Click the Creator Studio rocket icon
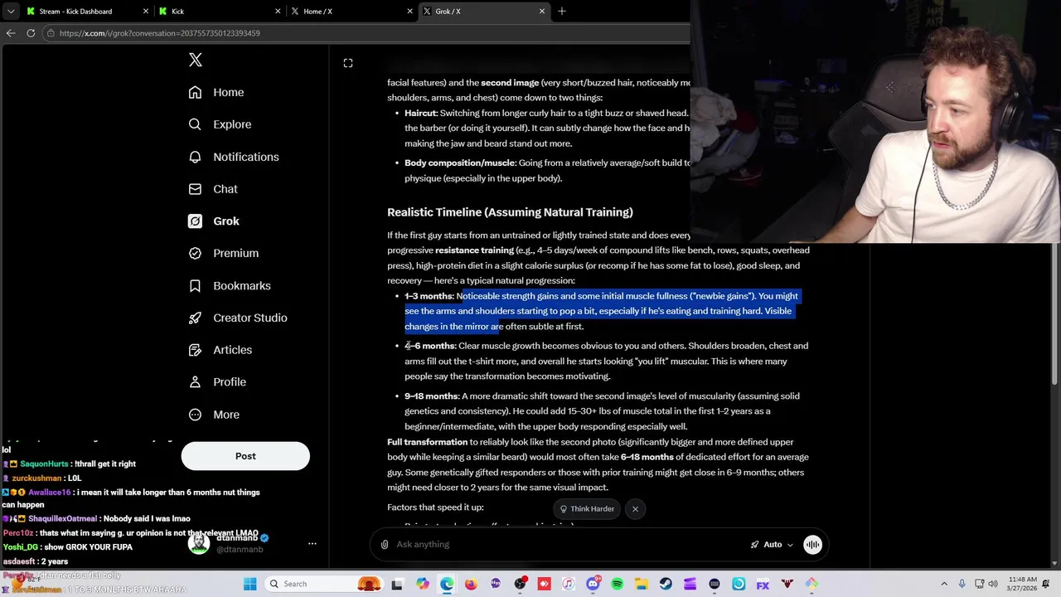The width and height of the screenshot is (1061, 597). pyautogui.click(x=195, y=318)
